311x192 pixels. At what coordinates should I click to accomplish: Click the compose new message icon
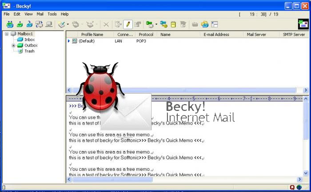point(62,24)
